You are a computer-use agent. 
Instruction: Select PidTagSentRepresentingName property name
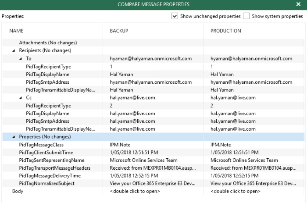point(51,160)
